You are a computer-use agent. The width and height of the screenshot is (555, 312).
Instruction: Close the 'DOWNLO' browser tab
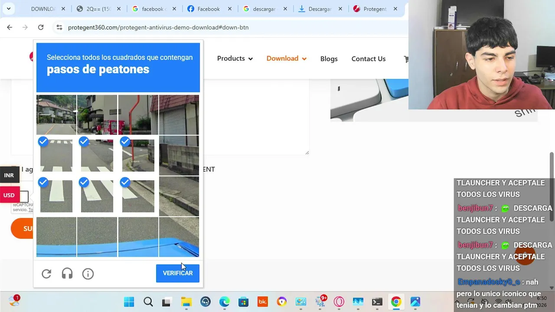pyautogui.click(x=63, y=9)
